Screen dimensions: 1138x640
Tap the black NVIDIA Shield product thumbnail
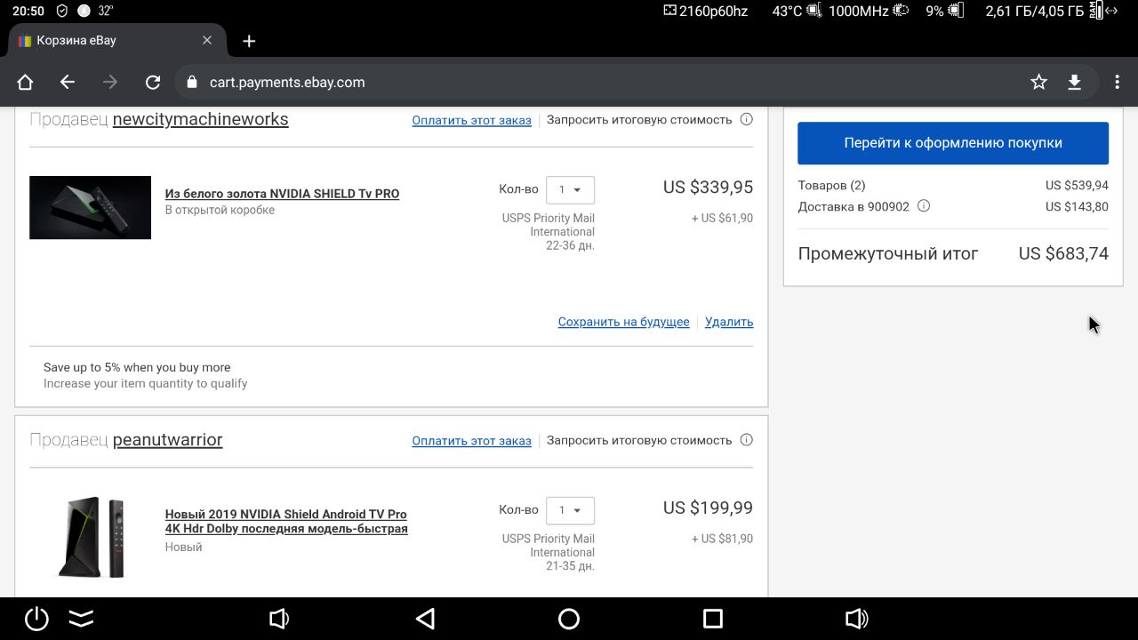(x=90, y=207)
